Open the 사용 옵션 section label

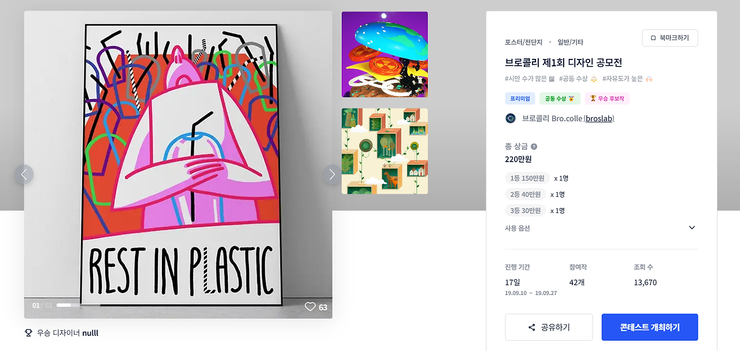point(517,228)
